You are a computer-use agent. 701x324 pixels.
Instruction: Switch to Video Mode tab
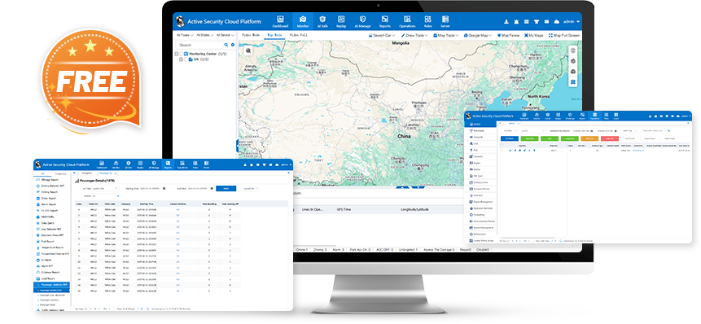coord(251,35)
